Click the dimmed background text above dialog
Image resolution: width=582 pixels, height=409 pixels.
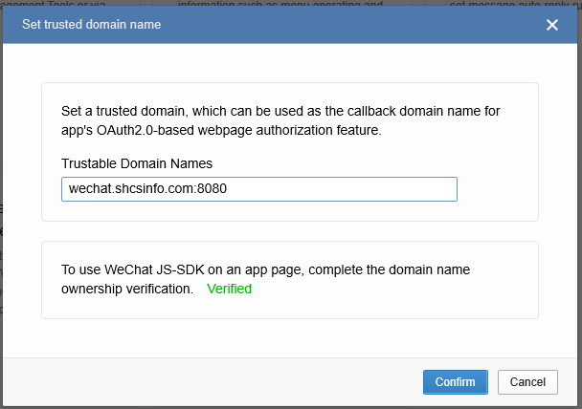click(287, 5)
